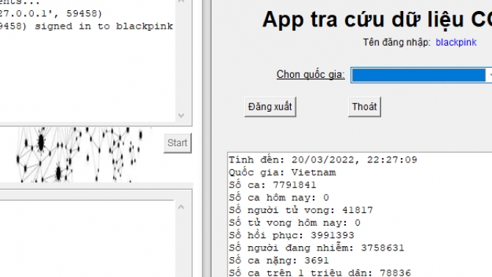Click the 59458 port line in server log
Image resolution: width=492 pixels, height=277 pixels.
coord(51,13)
